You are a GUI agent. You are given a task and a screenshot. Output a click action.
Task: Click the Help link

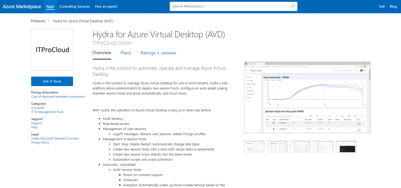click(x=34, y=127)
